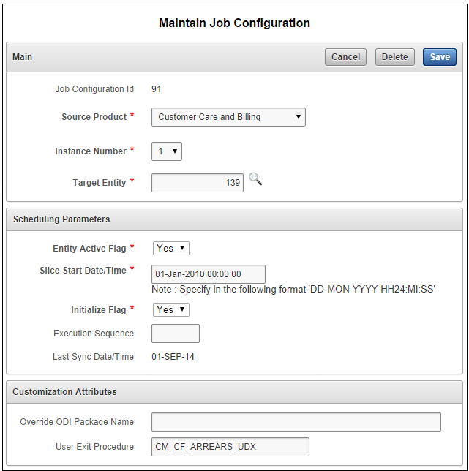Viewport: 469px width, 471px height.
Task: Open the Initialize Flag dropdown
Action: (x=171, y=309)
